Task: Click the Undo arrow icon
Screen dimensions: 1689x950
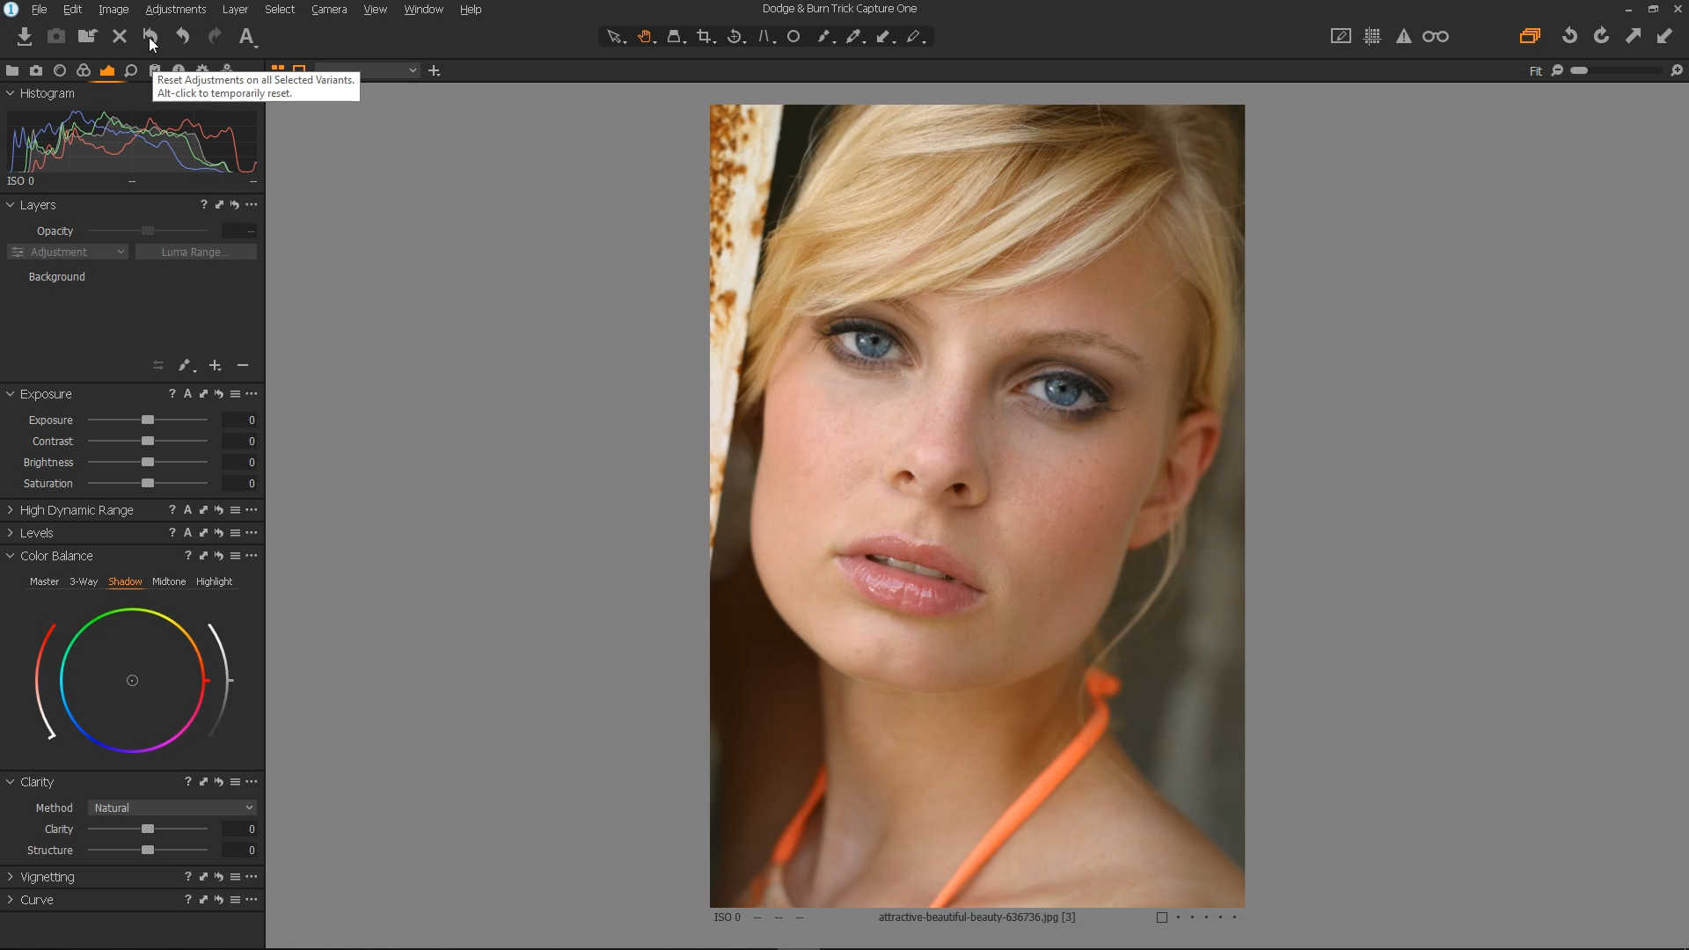Action: click(x=183, y=37)
